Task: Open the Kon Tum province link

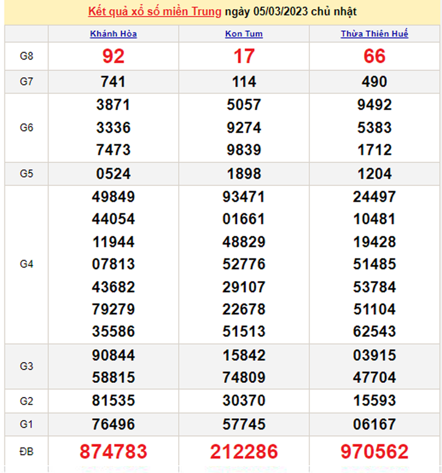Action: tap(244, 34)
